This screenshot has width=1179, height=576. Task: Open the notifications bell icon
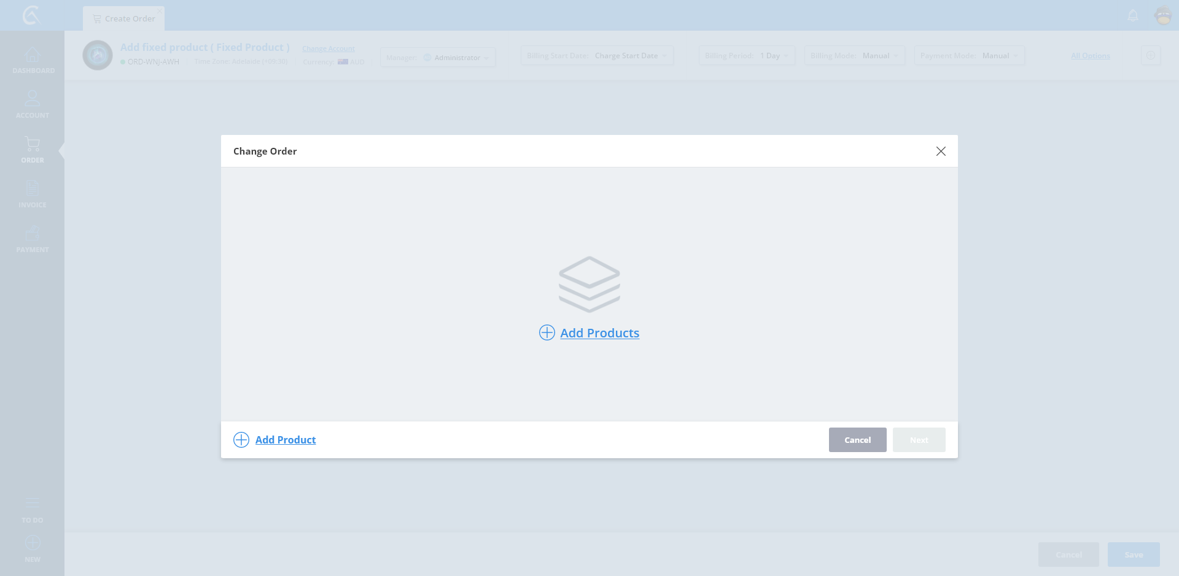pyautogui.click(x=1133, y=15)
